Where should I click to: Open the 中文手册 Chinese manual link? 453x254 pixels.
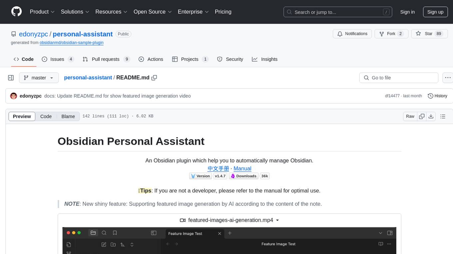click(218, 169)
